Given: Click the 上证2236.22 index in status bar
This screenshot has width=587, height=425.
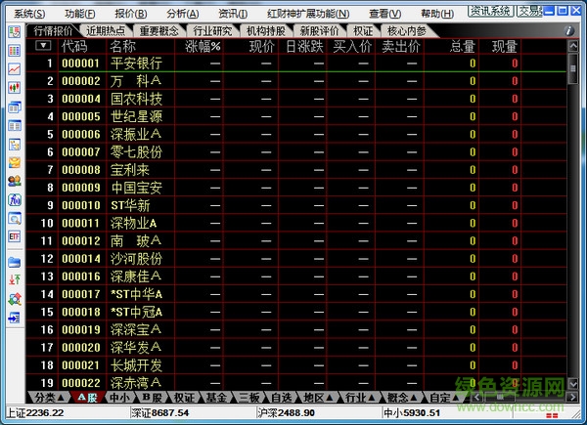Looking at the screenshot, I should 35,413.
